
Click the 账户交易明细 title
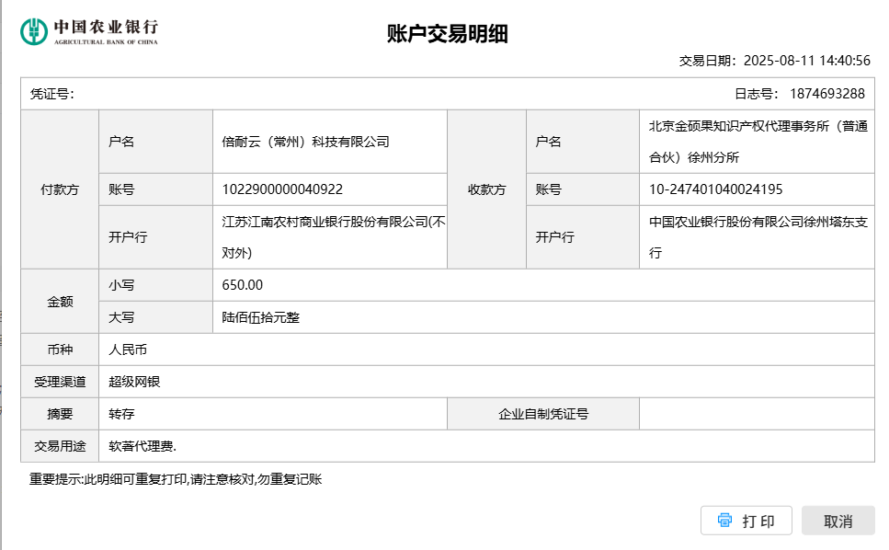[x=447, y=35]
